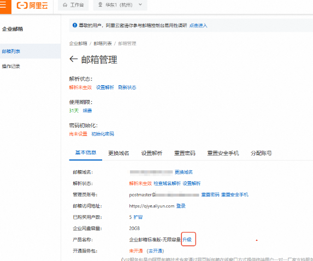Click the 邮箱管理 page heading
This screenshot has width=313, height=261.
click(99, 60)
